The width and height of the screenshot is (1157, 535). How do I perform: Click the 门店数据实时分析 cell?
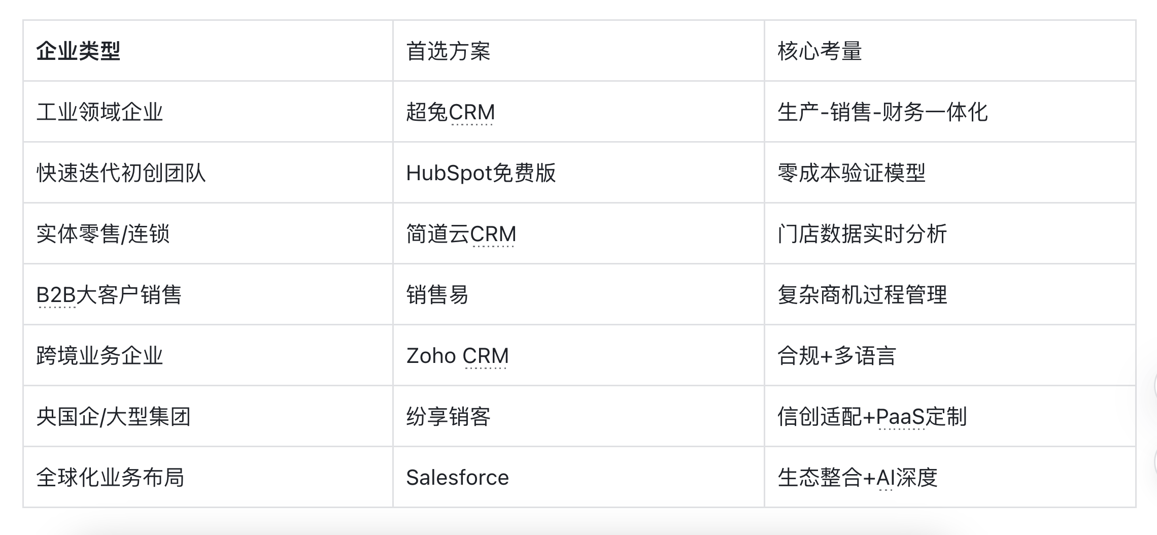(x=862, y=234)
